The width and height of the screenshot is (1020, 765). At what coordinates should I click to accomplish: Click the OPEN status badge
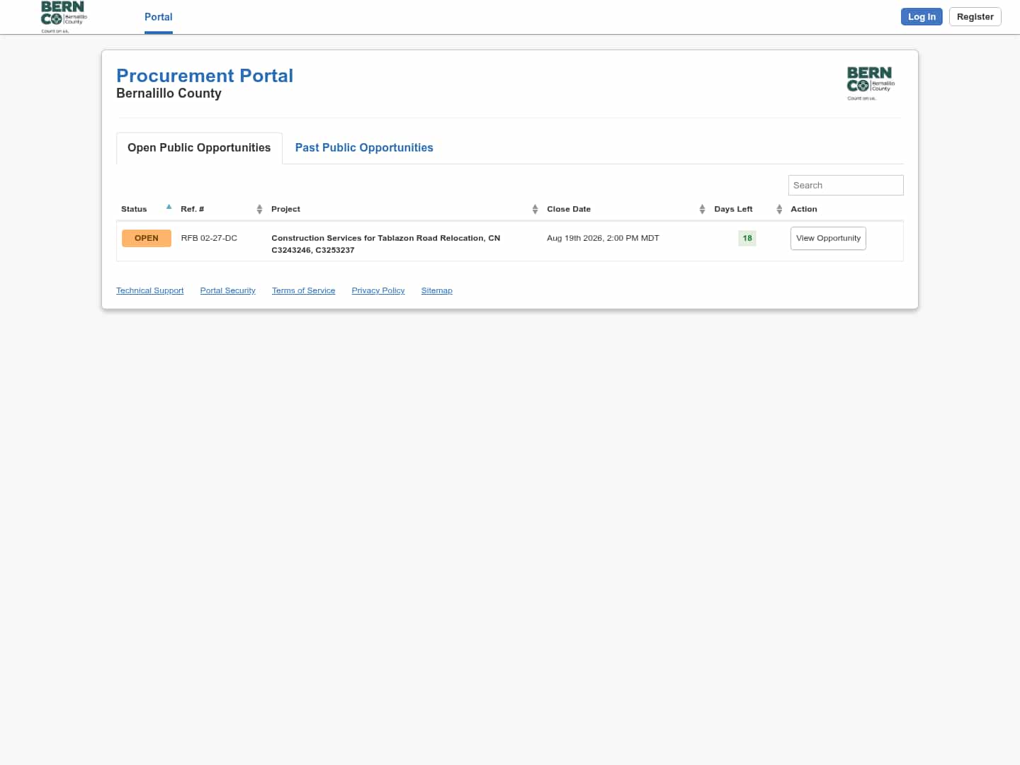[x=147, y=238]
